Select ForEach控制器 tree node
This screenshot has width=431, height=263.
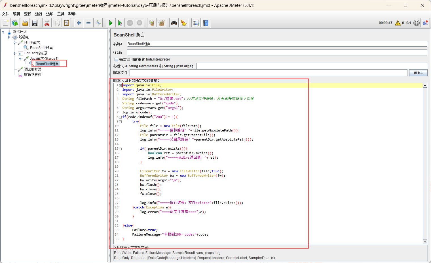[x=36, y=53]
